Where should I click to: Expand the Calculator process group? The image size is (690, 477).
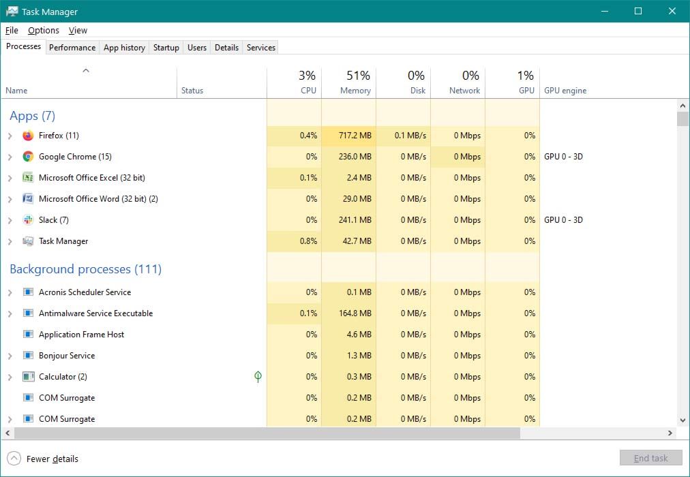[10, 377]
